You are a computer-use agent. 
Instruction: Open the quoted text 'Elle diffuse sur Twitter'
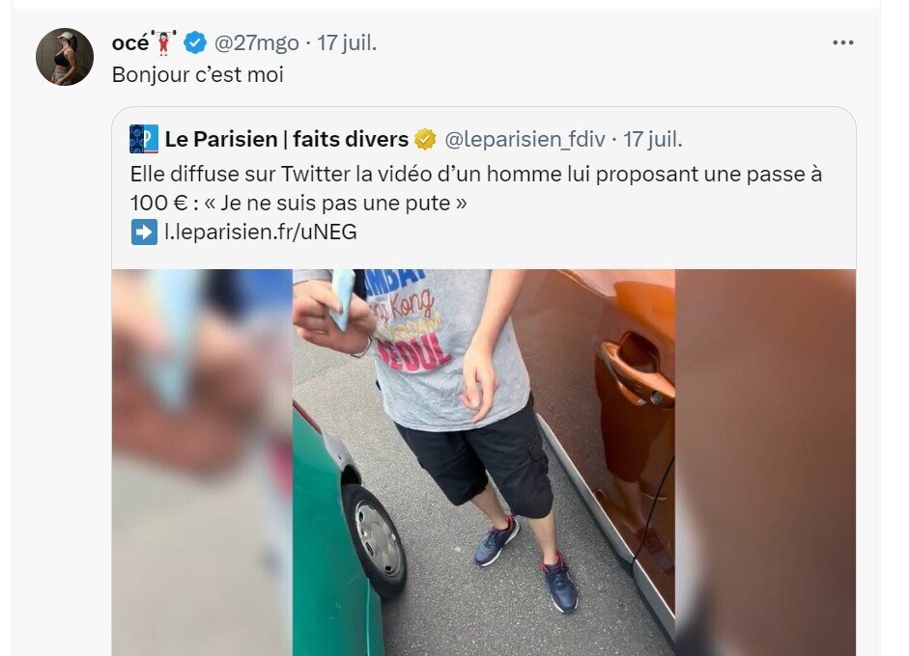coord(240,174)
